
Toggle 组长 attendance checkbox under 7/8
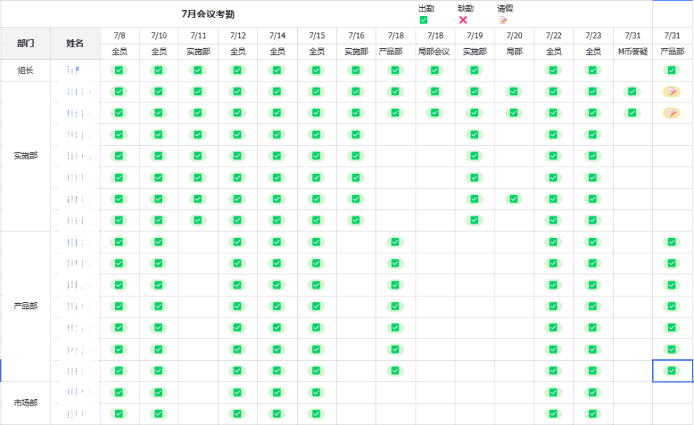[x=119, y=70]
